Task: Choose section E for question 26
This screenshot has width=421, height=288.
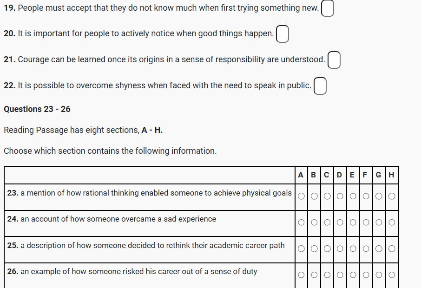Action: [353, 275]
